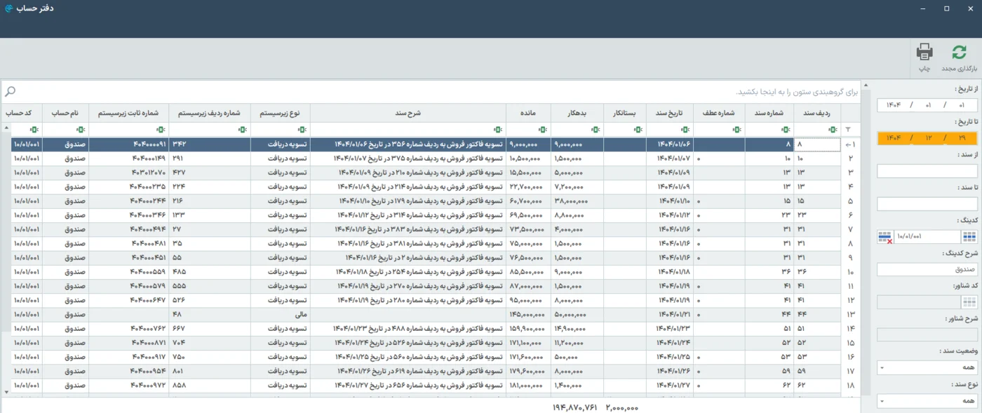
Task: Click the چاپ printer icon
Action: 924,52
